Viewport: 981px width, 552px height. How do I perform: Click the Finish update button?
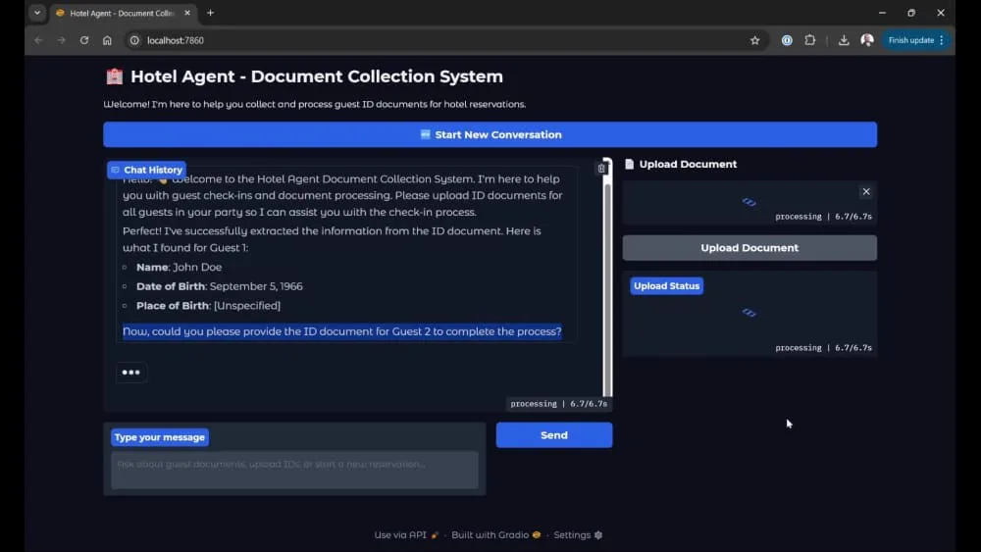click(x=911, y=40)
